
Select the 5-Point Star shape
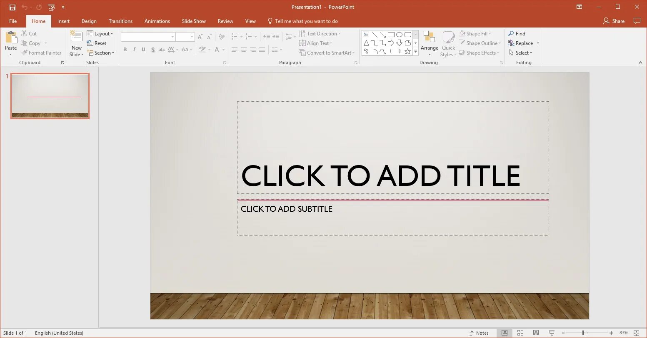(x=408, y=51)
